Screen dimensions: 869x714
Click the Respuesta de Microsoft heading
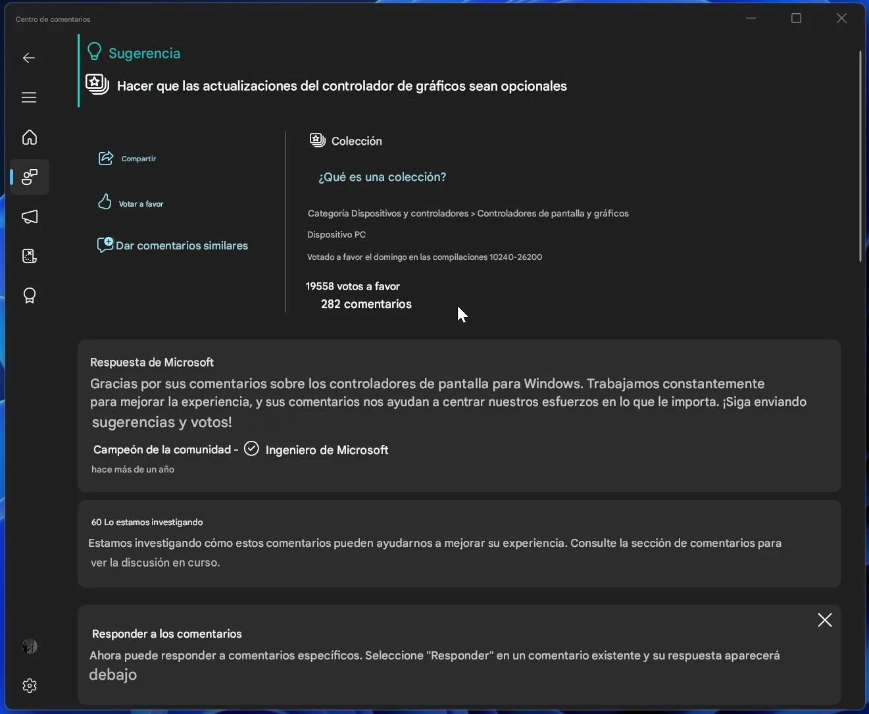pyautogui.click(x=152, y=363)
